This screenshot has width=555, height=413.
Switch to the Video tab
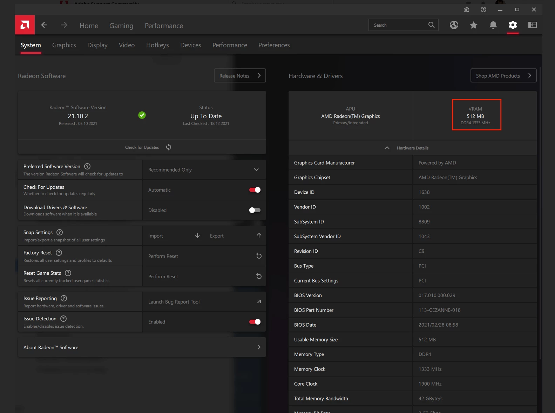pyautogui.click(x=127, y=45)
